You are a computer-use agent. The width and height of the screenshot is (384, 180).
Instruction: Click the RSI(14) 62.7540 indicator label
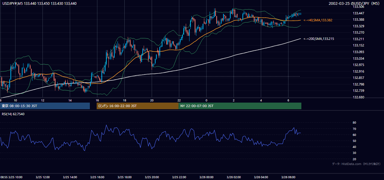click(x=13, y=114)
